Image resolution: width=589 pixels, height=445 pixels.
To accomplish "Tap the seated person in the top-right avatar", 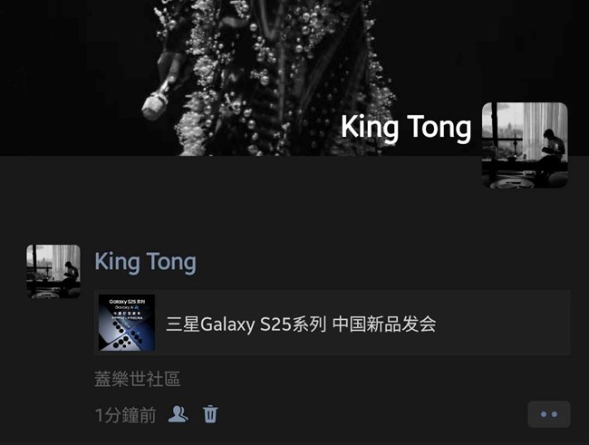I will 550,154.
